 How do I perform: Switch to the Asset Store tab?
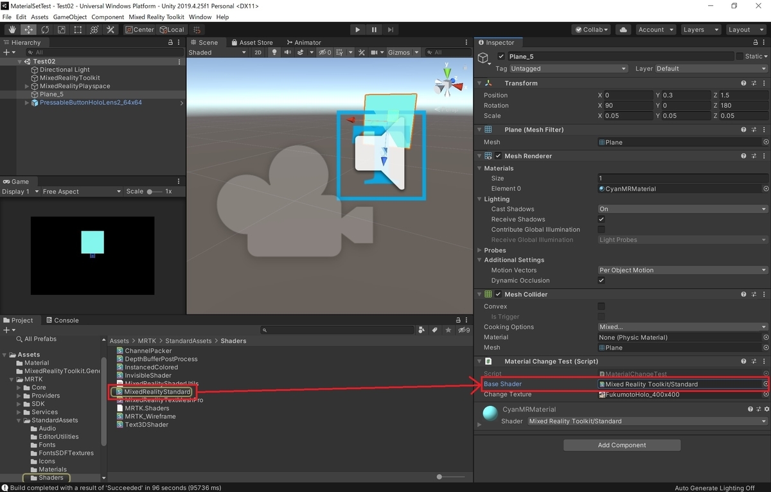(251, 42)
